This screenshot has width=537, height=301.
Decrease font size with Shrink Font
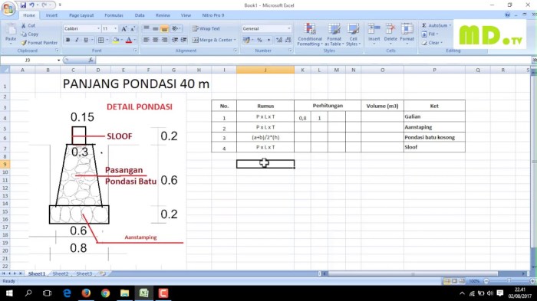(133, 29)
